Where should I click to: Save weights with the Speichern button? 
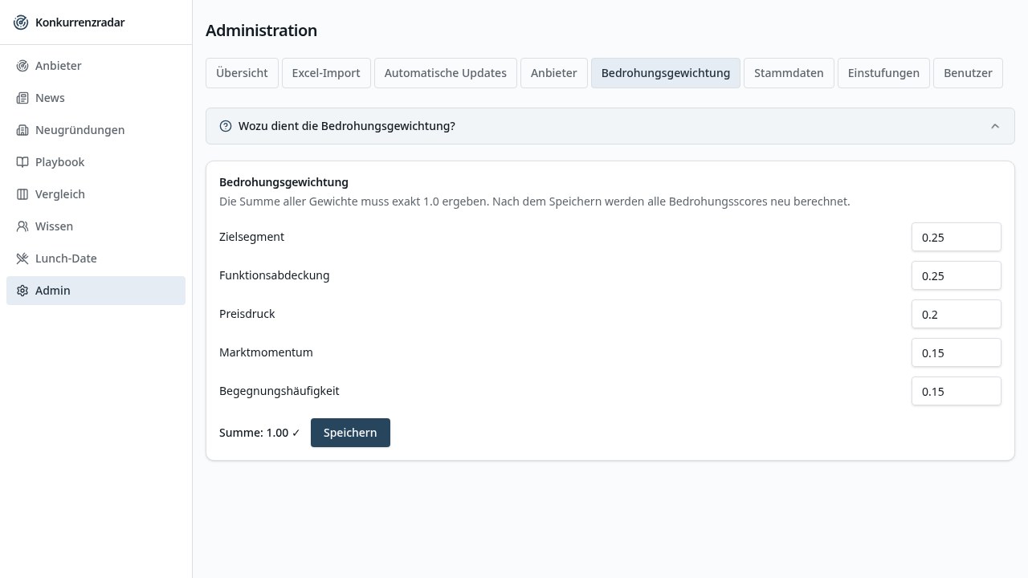[x=350, y=433]
